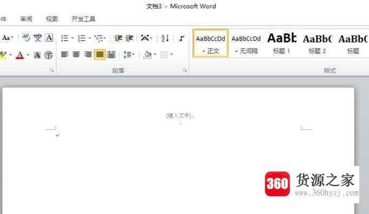Open the 段落 paragraph dialog launcher

pos(184,70)
